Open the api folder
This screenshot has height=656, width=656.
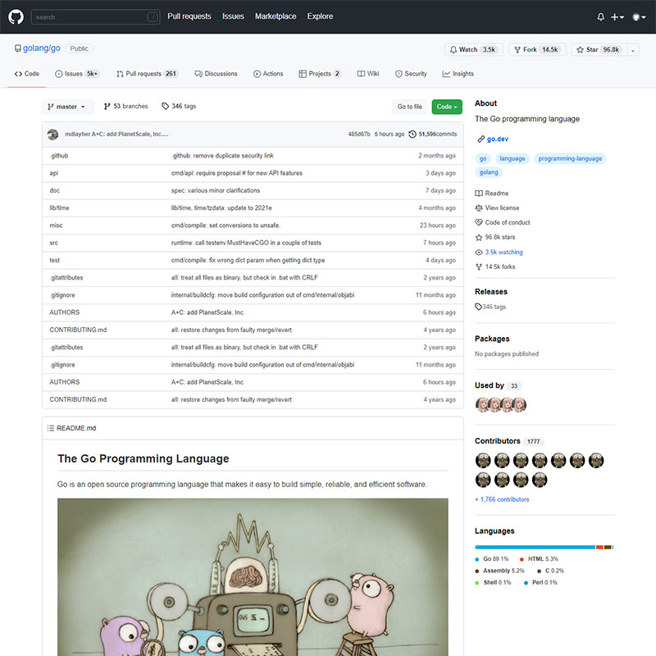click(53, 173)
